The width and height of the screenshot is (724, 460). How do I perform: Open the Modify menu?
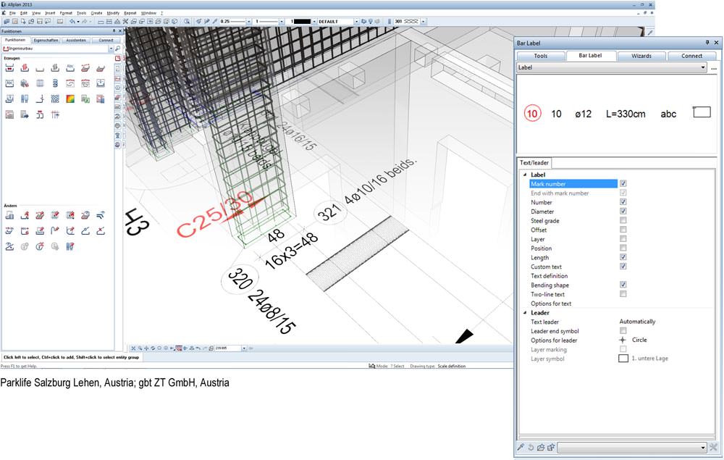(x=113, y=13)
